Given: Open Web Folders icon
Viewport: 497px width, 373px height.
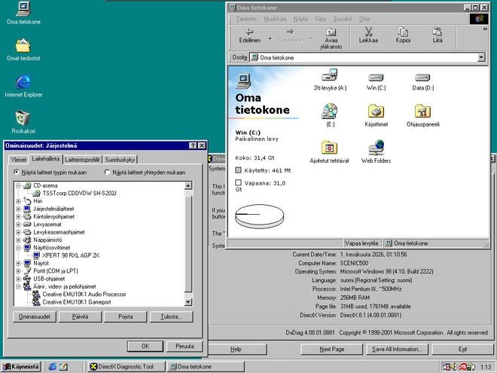Looking at the screenshot, I should tap(376, 152).
